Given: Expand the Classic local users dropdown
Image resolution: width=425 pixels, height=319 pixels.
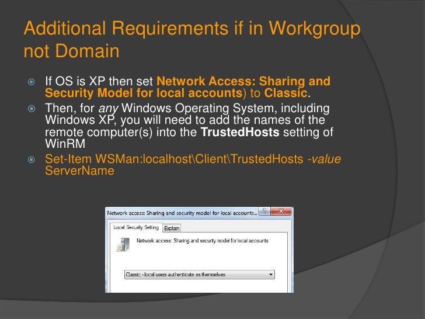Looking at the screenshot, I should click(200, 275).
